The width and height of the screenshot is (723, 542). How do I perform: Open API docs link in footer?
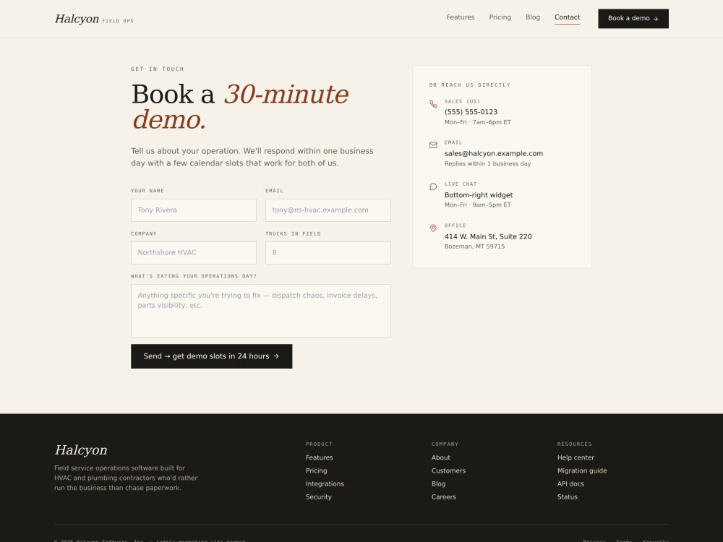570,484
